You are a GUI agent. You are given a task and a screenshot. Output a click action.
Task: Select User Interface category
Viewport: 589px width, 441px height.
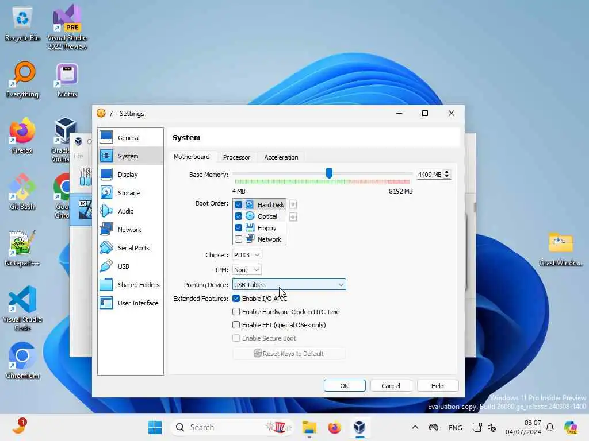131,303
